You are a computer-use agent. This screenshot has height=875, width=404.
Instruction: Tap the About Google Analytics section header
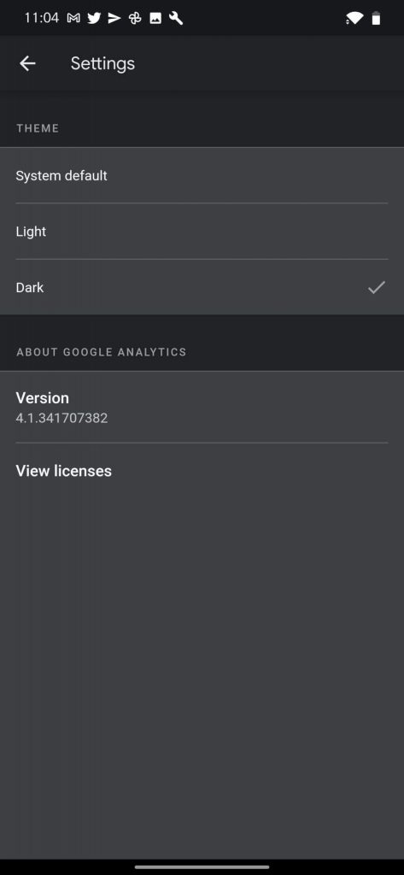[102, 352]
